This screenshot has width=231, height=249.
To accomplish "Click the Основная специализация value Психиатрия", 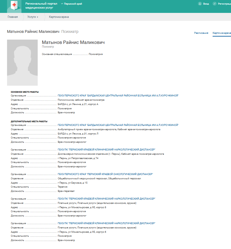I will [x=96, y=54].
